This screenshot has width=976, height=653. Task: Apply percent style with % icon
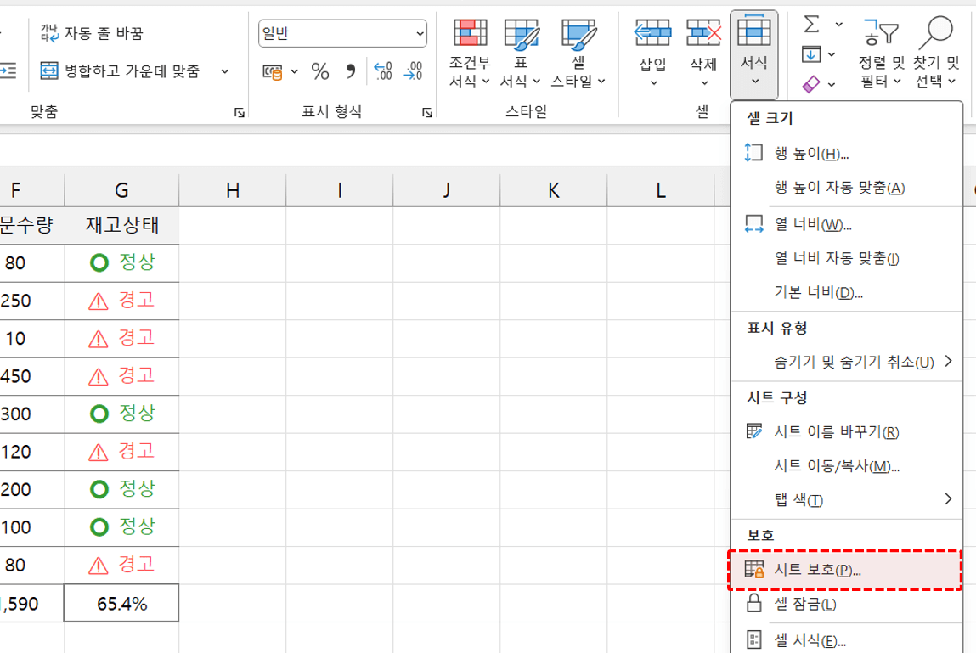320,71
